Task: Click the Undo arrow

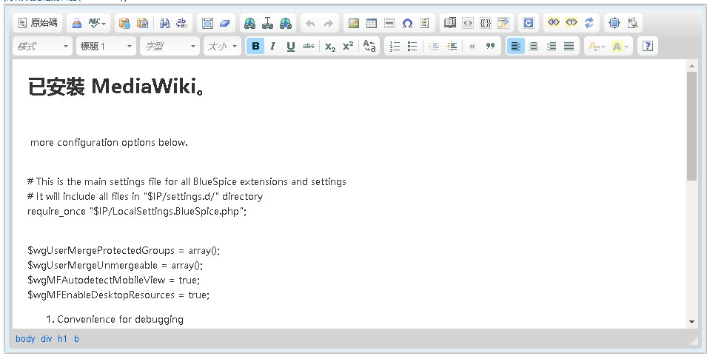Action: click(x=310, y=23)
